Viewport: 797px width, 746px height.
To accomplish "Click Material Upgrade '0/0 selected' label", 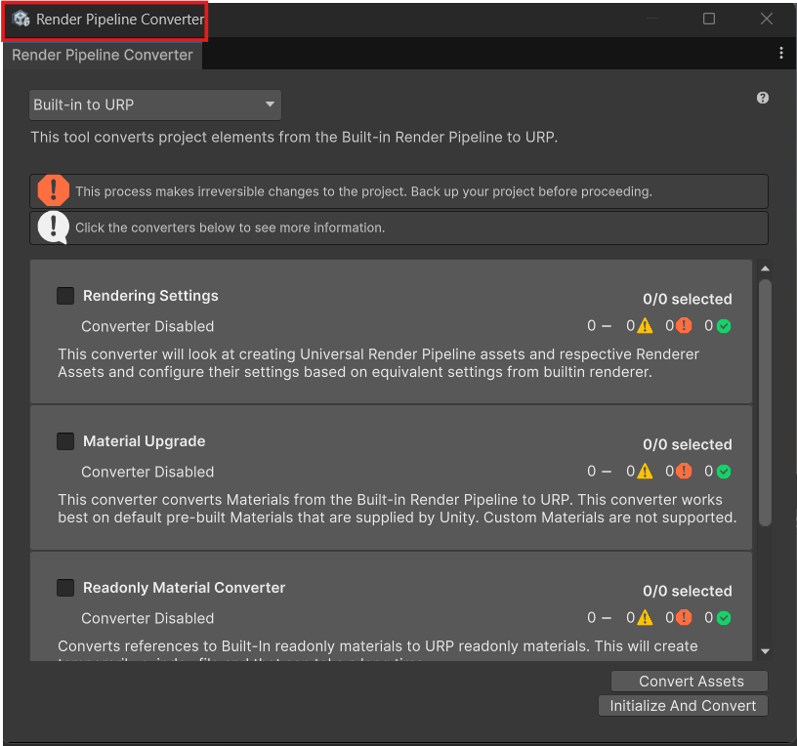I will point(688,444).
